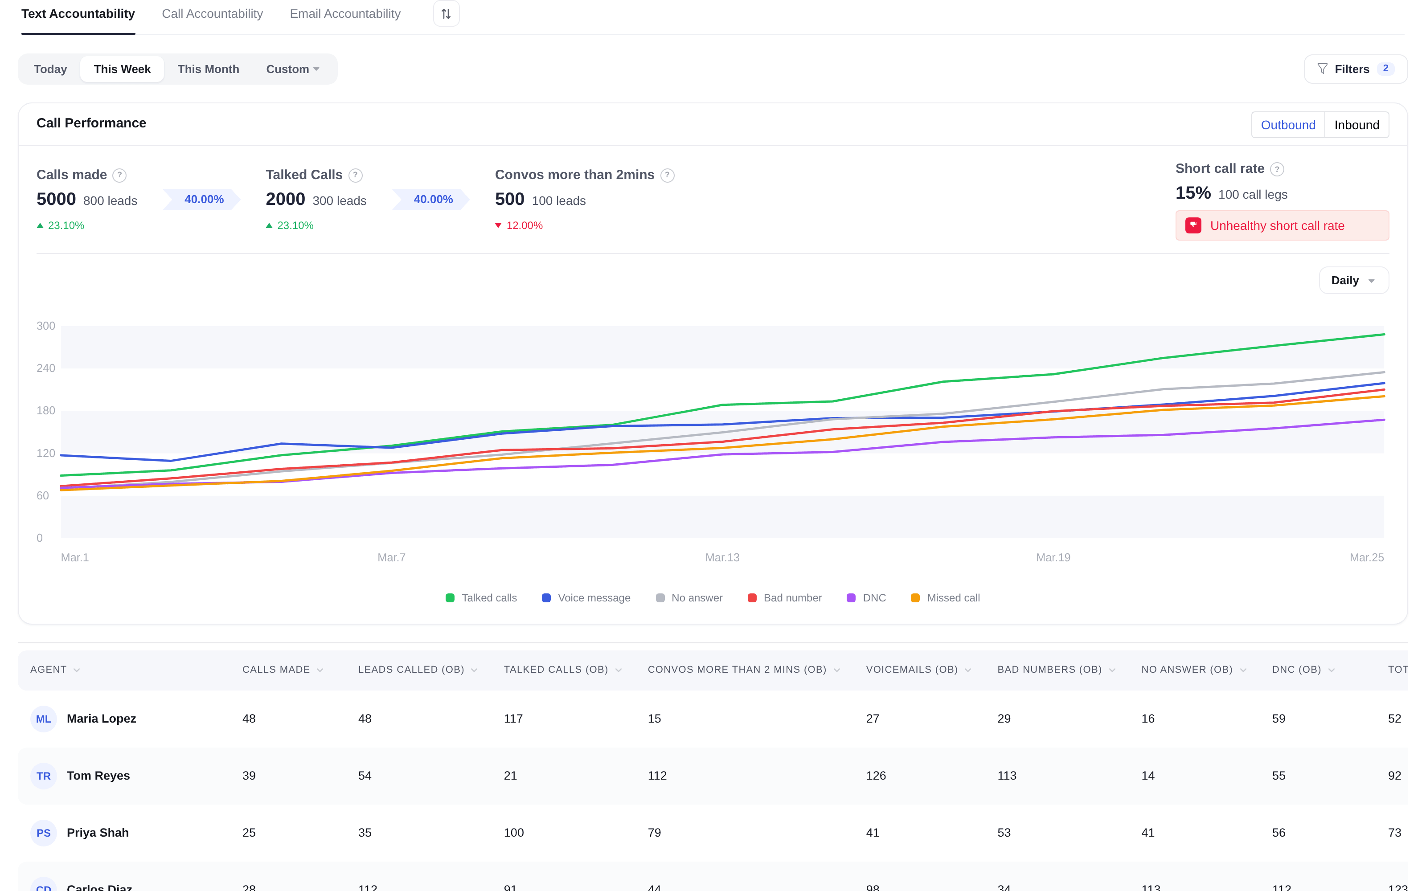Sort by NO ANSWER (OB) column
1426x891 pixels.
click(1194, 670)
